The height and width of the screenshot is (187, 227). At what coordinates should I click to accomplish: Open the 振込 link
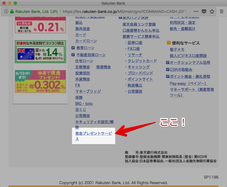pos(79,23)
